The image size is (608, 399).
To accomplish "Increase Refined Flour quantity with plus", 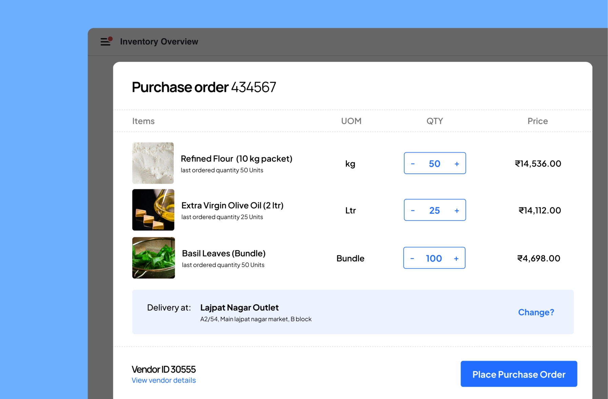I will tap(457, 164).
